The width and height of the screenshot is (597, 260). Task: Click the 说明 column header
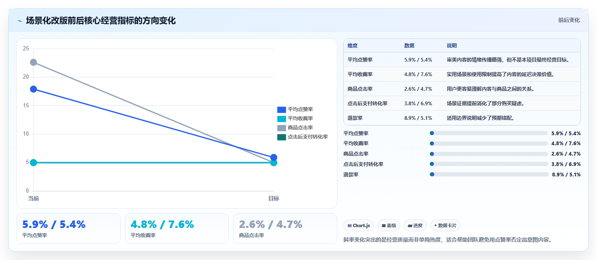452,46
